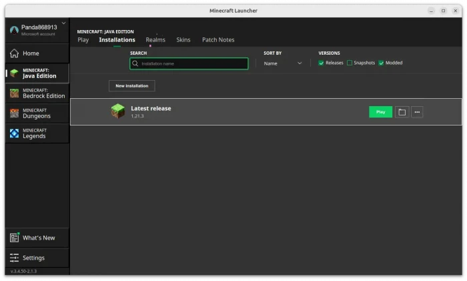Open more options for Latest release
The image size is (467, 281).
pyautogui.click(x=417, y=112)
